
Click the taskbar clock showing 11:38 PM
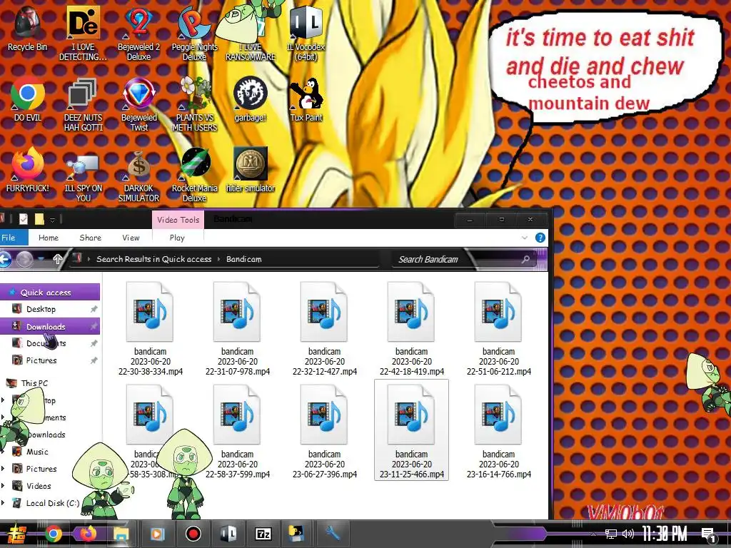(x=664, y=534)
